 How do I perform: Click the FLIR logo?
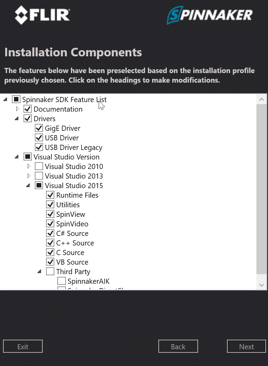42,15
